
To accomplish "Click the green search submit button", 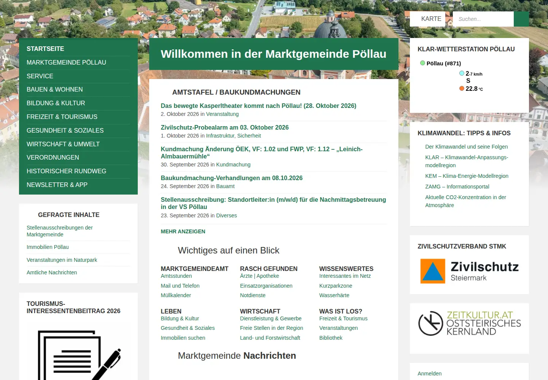I will coord(521,19).
